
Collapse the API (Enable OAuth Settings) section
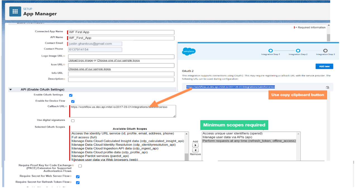(x=11, y=90)
